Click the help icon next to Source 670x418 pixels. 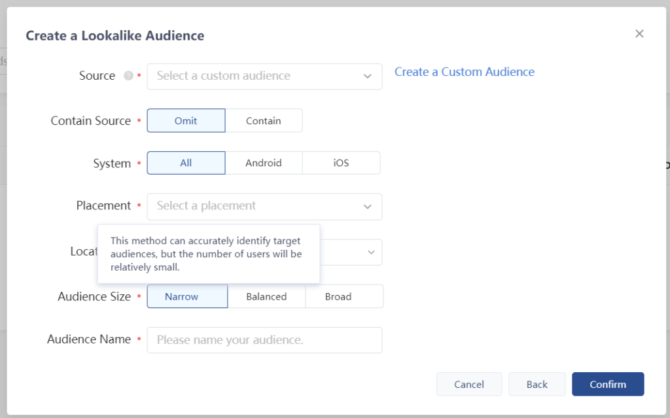(128, 76)
